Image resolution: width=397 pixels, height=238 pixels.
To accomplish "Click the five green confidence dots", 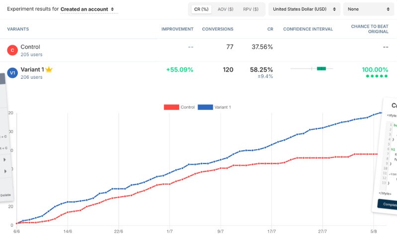I will [x=377, y=76].
